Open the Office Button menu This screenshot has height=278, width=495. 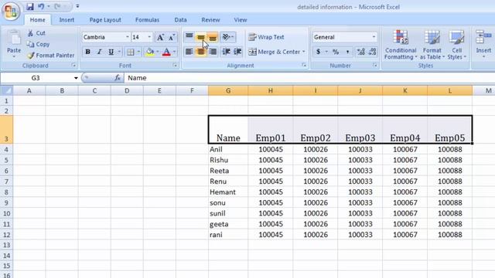pos(11,12)
